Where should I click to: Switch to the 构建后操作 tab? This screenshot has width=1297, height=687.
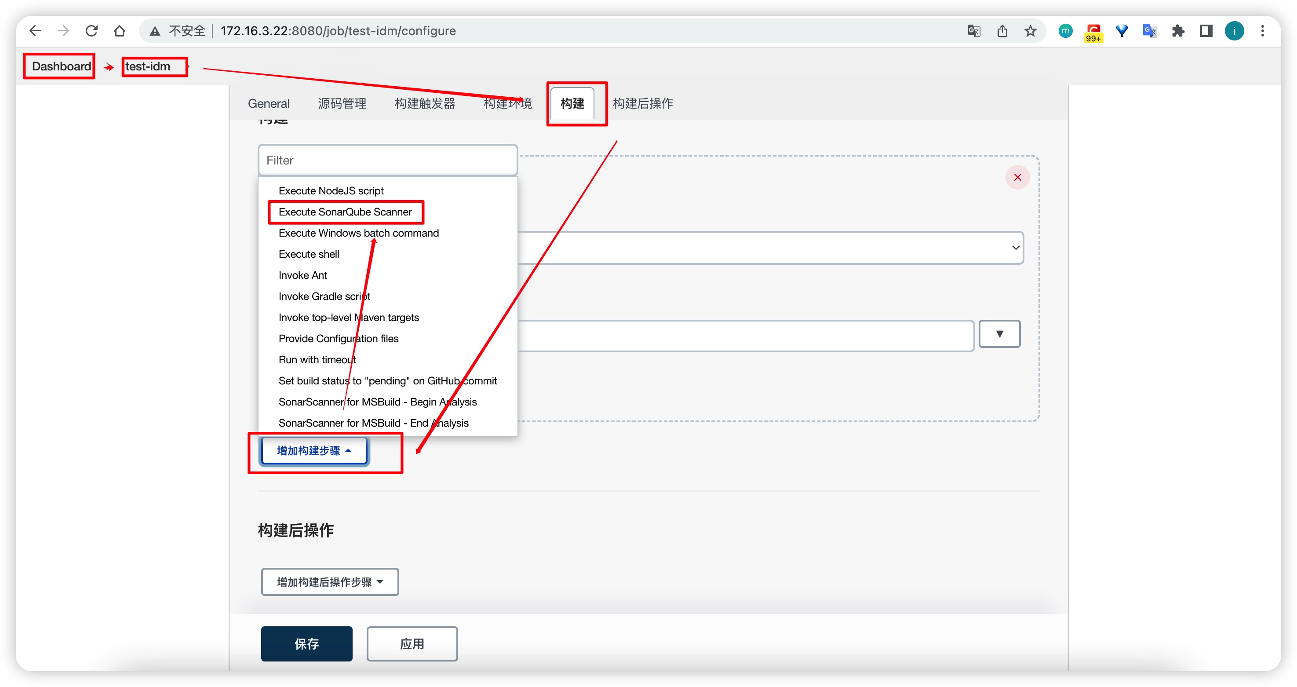click(643, 103)
